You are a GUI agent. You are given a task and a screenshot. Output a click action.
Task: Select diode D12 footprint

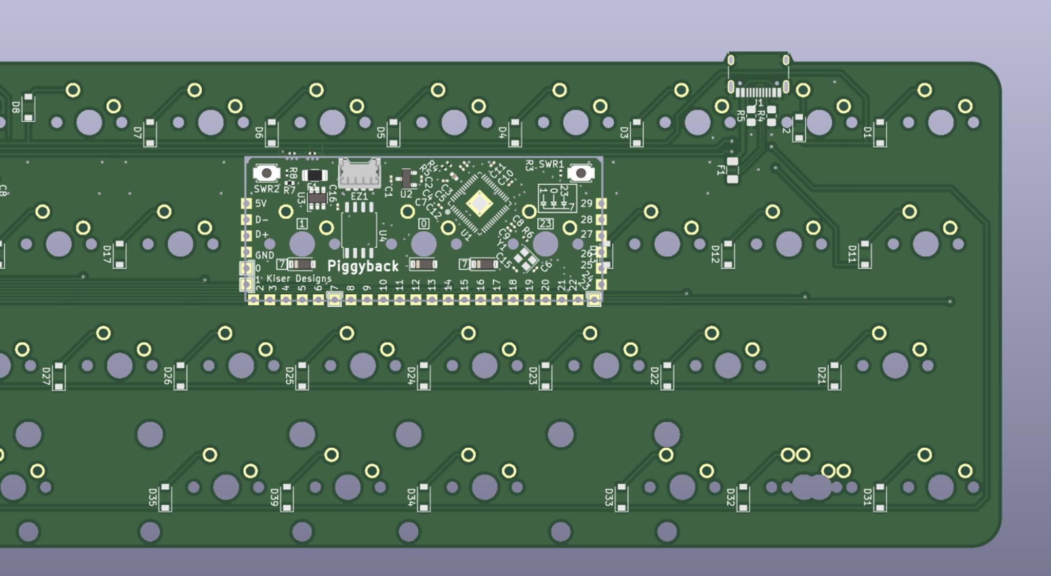coord(728,254)
